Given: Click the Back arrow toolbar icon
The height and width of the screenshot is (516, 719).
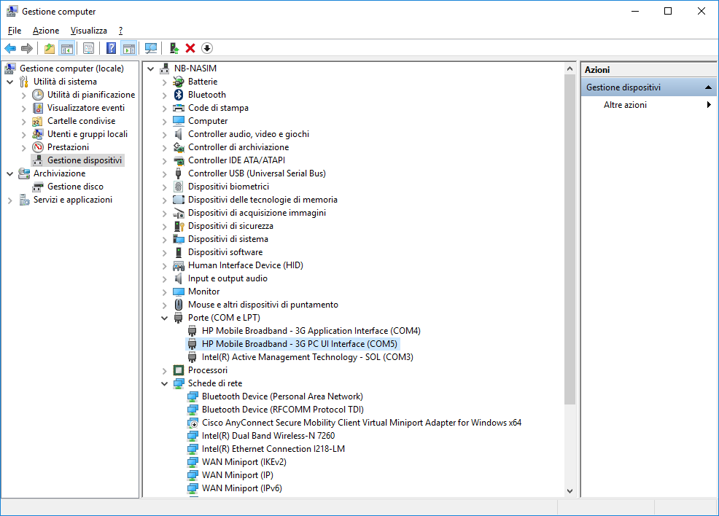Looking at the screenshot, I should [x=10, y=48].
